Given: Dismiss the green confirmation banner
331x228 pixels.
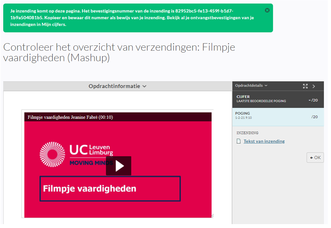Looking at the screenshot, I should pyautogui.click(x=267, y=10).
